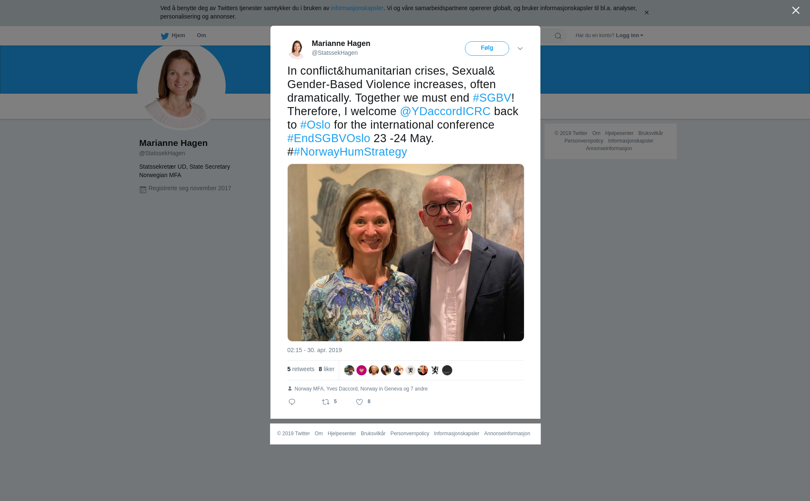This screenshot has width=810, height=501.
Task: Select the Om menu item in top bar
Action: tap(201, 35)
